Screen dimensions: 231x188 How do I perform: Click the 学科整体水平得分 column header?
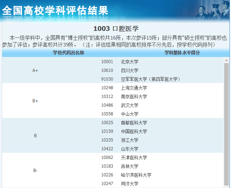(x=182, y=53)
